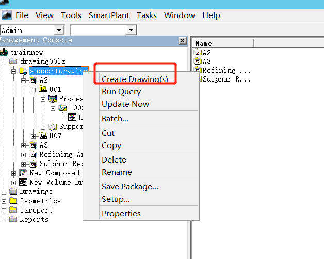Click the lzreport folder icon
324x259 pixels.
pyautogui.click(x=13, y=210)
